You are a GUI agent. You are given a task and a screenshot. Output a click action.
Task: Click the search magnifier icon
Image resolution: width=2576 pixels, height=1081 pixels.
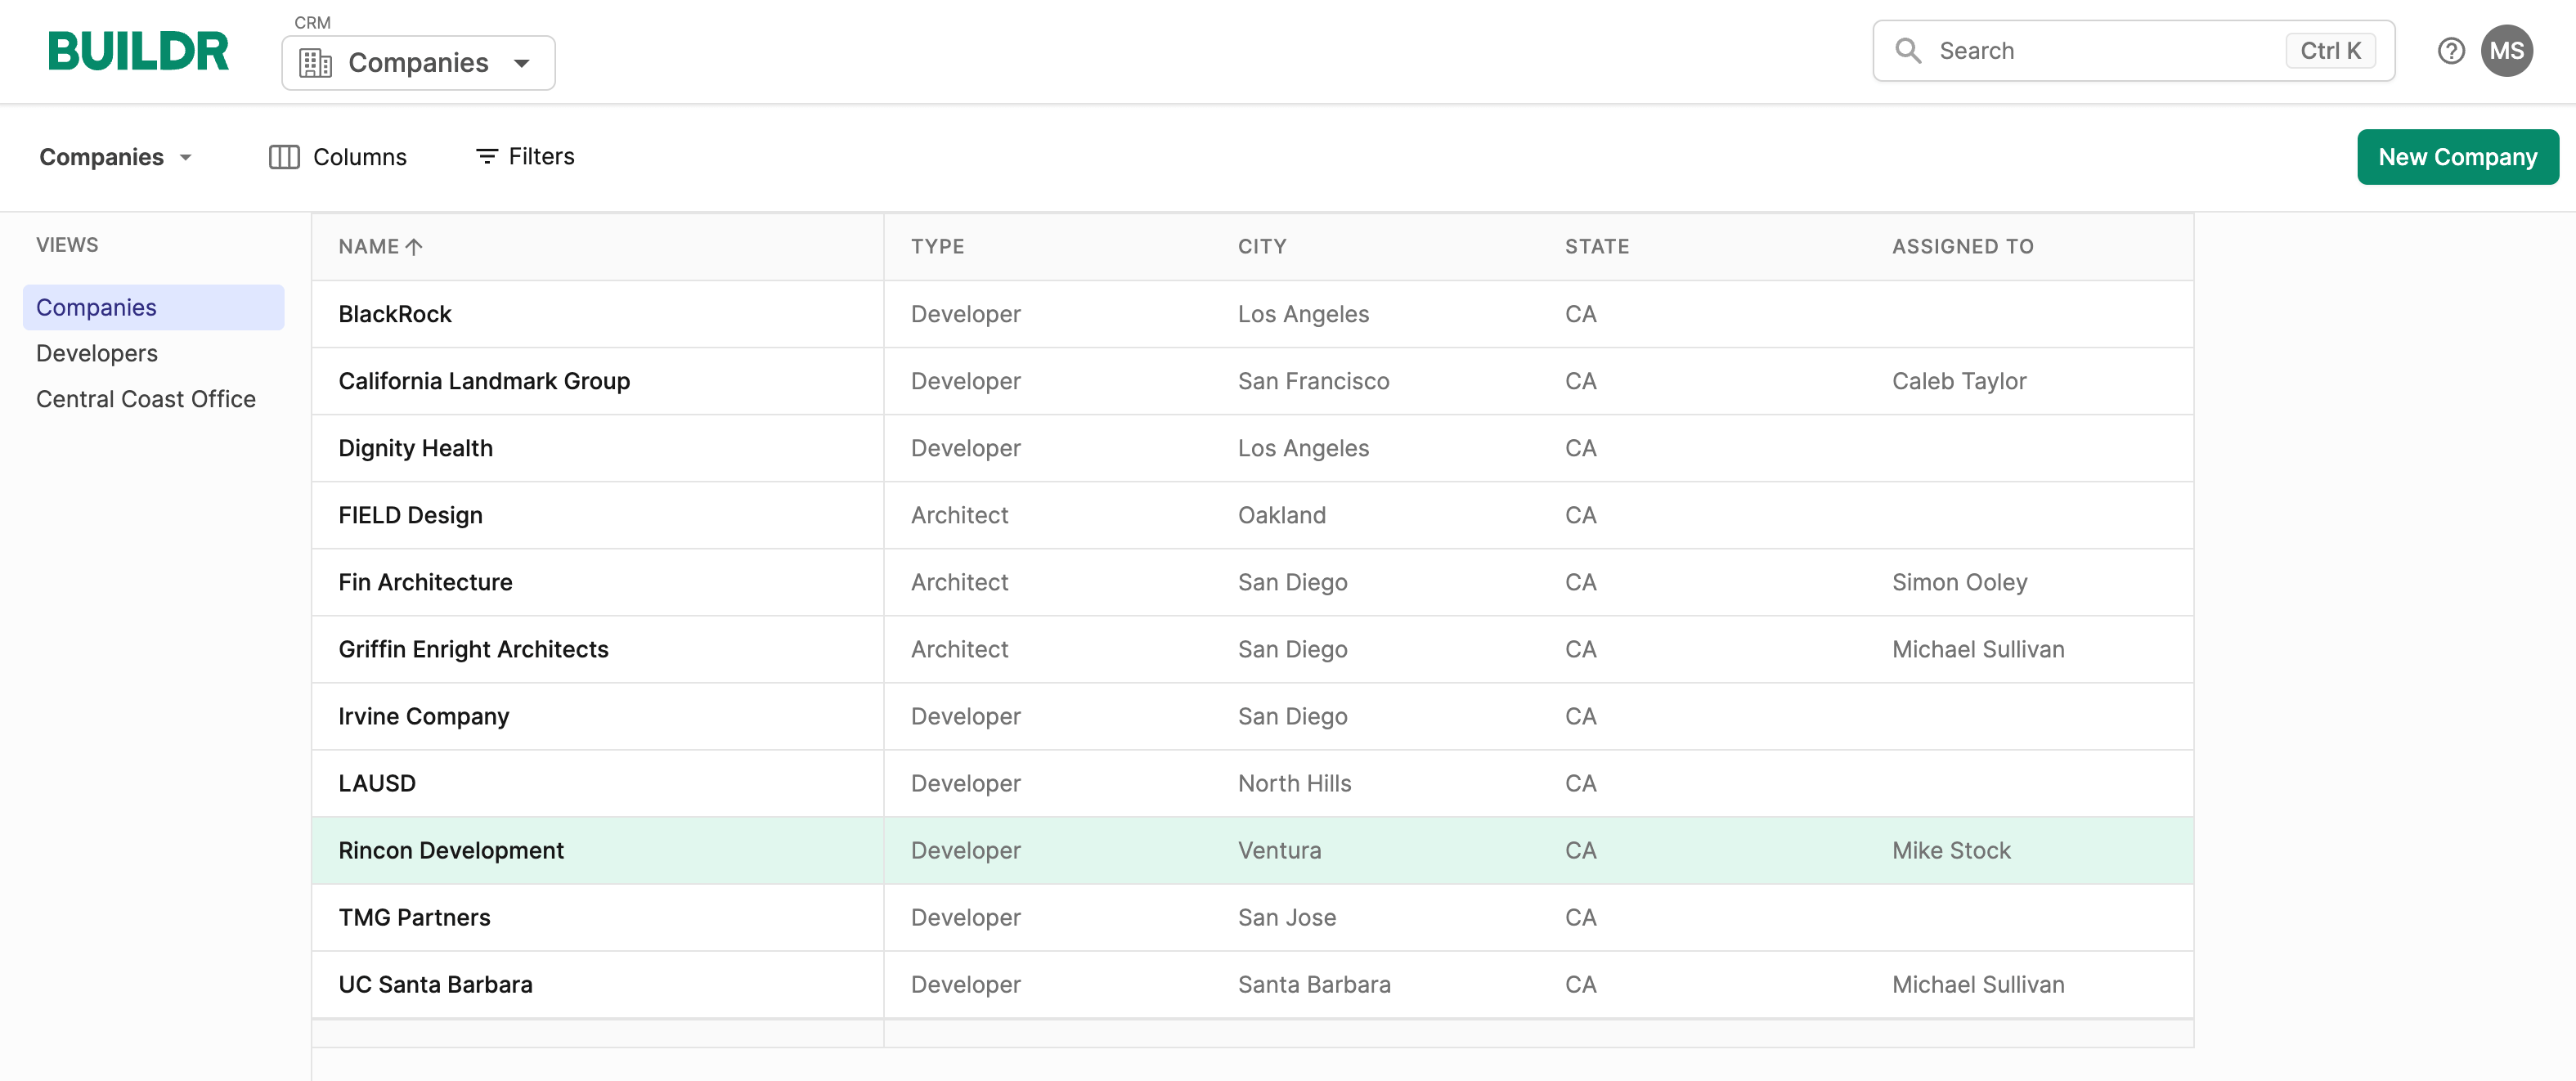tap(1908, 51)
